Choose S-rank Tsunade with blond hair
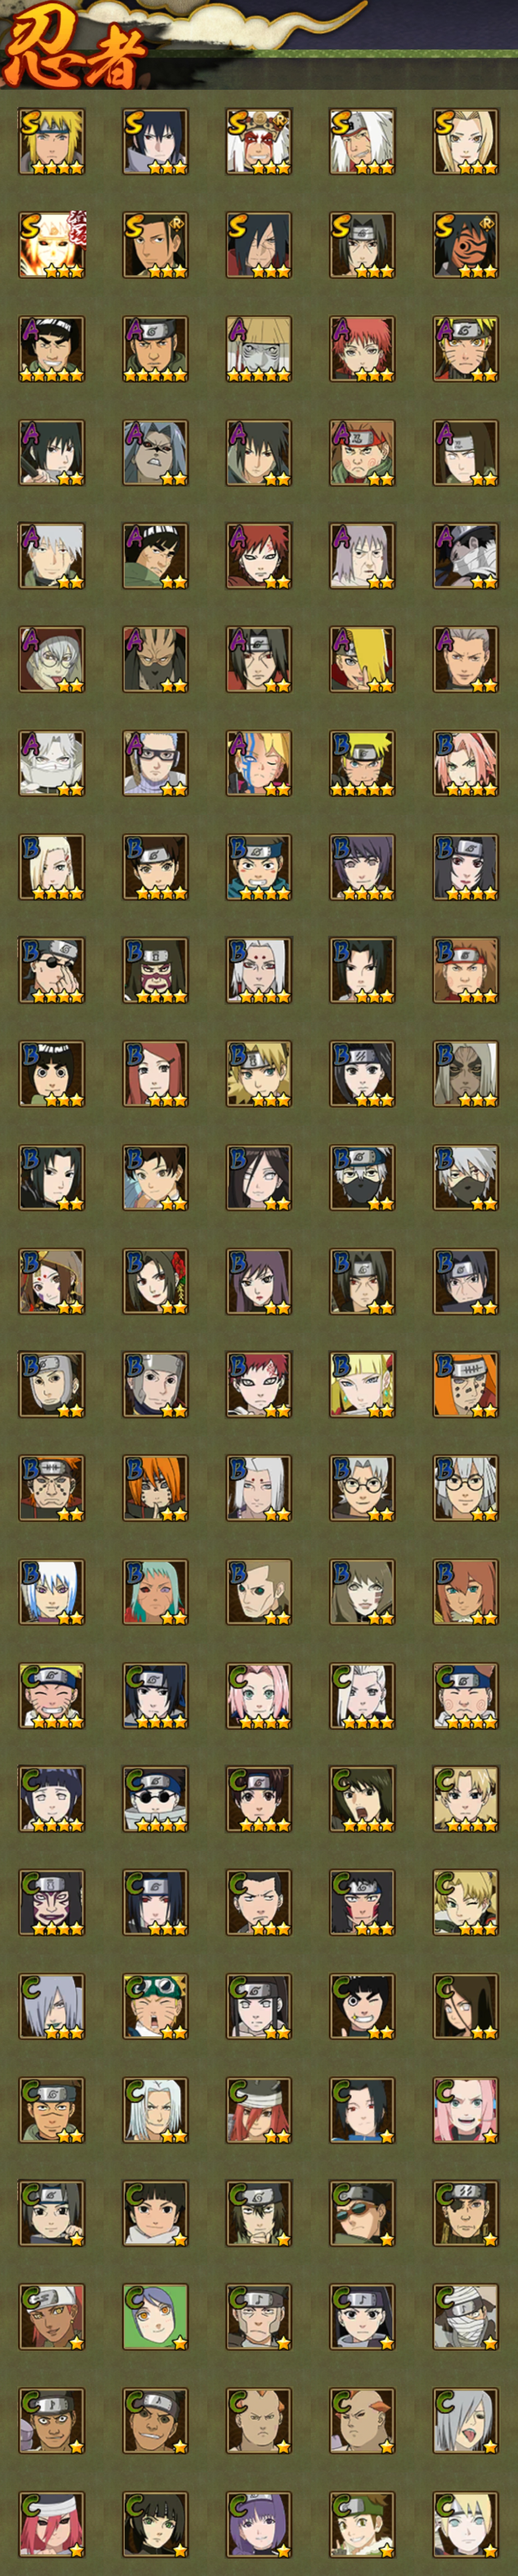The image size is (518, 2576). 466,142
